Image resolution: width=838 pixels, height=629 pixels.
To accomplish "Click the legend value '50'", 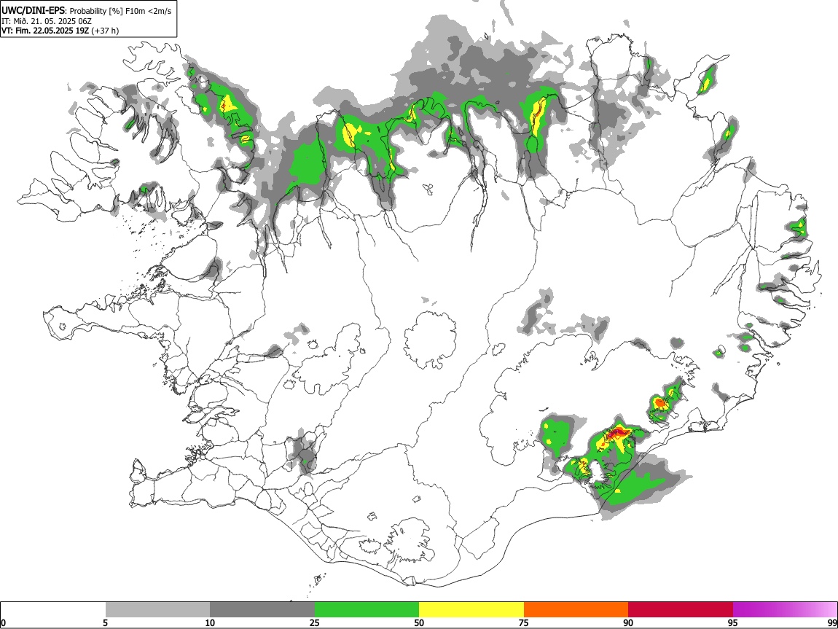I will tap(419, 622).
